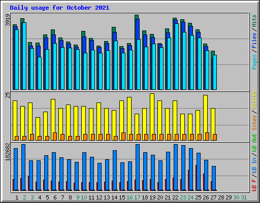Click day 3 on the x-axis
Viewport: 260px width, 203px height.
point(32,197)
